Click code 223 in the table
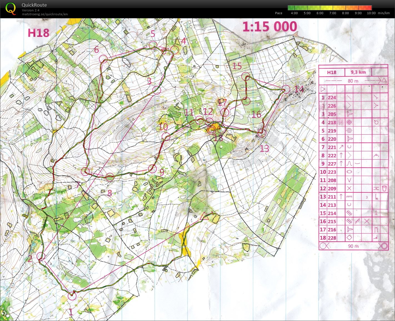The height and width of the screenshot is (321, 395). 332,172
